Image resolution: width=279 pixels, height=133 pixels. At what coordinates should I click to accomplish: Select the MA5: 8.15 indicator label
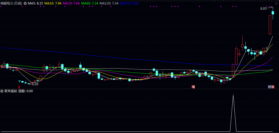(x=35, y=3)
